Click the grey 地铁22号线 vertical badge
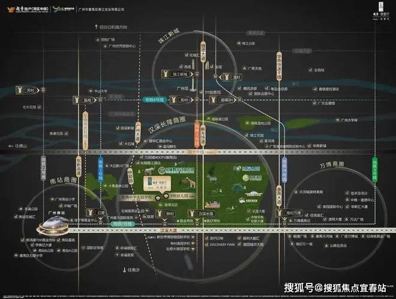This screenshot has height=299, width=396. tap(43, 168)
